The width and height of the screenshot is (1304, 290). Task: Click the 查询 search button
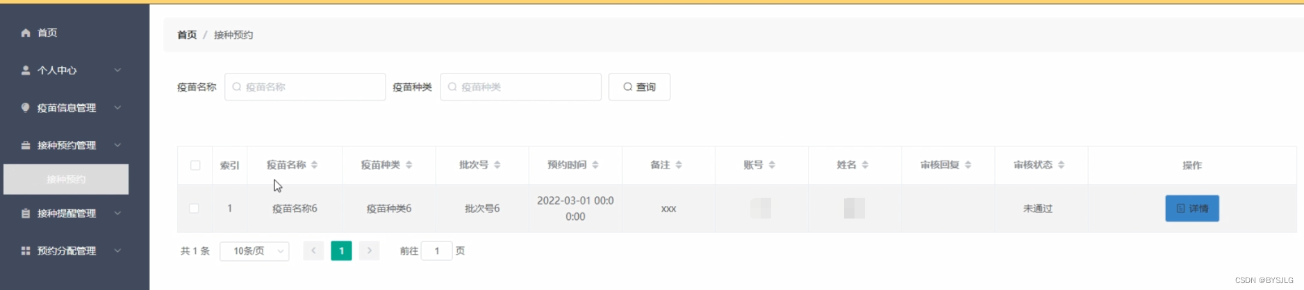point(639,87)
